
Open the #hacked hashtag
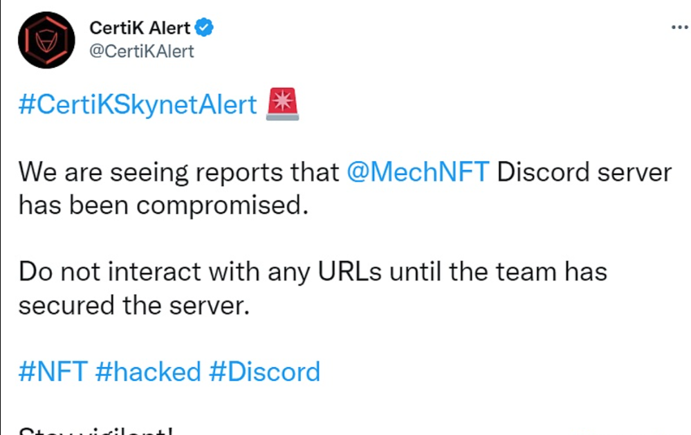(148, 371)
